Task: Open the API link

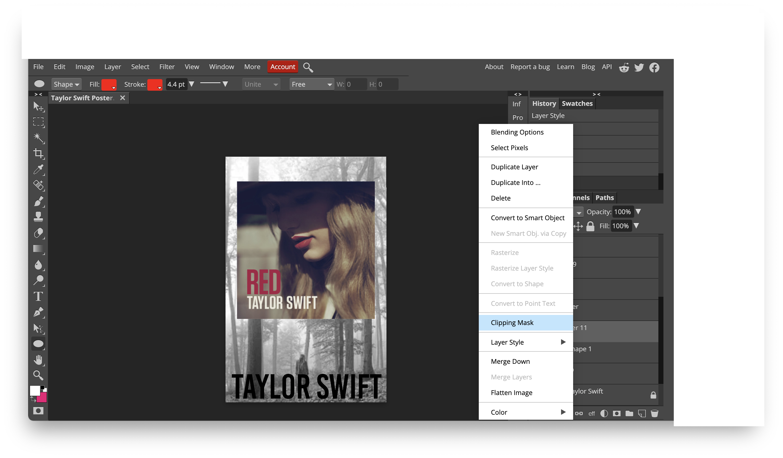Action: tap(606, 67)
